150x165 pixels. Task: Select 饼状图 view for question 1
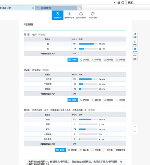pyautogui.click(x=85, y=60)
